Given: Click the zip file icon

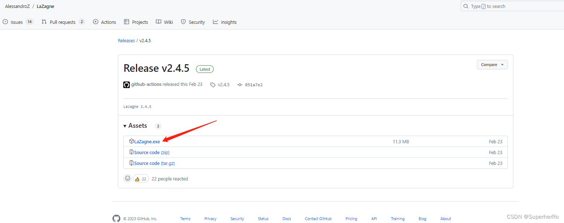Looking at the screenshot, I should point(132,152).
